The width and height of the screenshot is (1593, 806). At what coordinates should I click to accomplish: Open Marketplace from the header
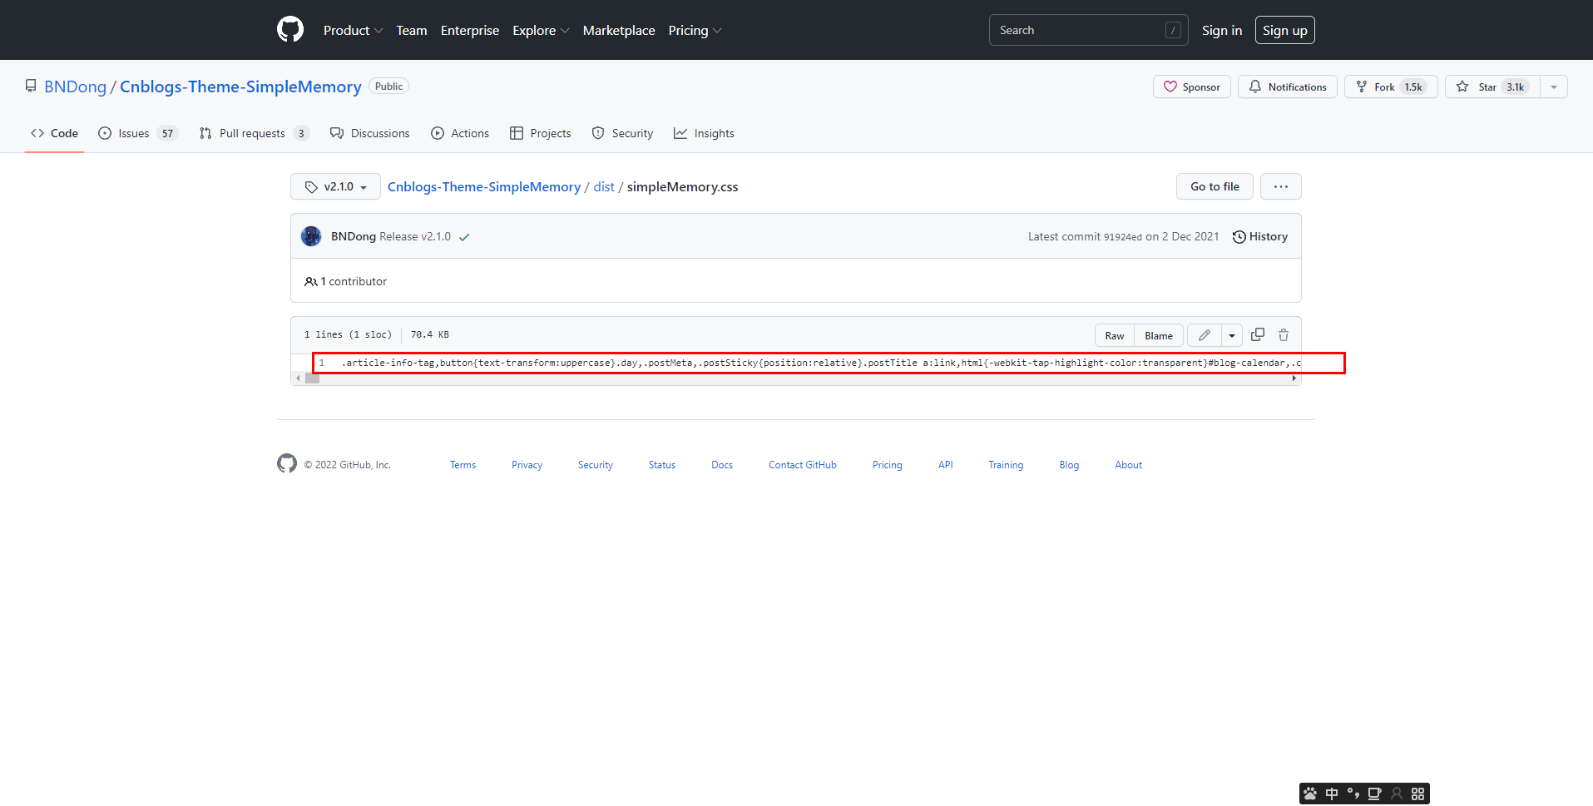click(x=619, y=30)
